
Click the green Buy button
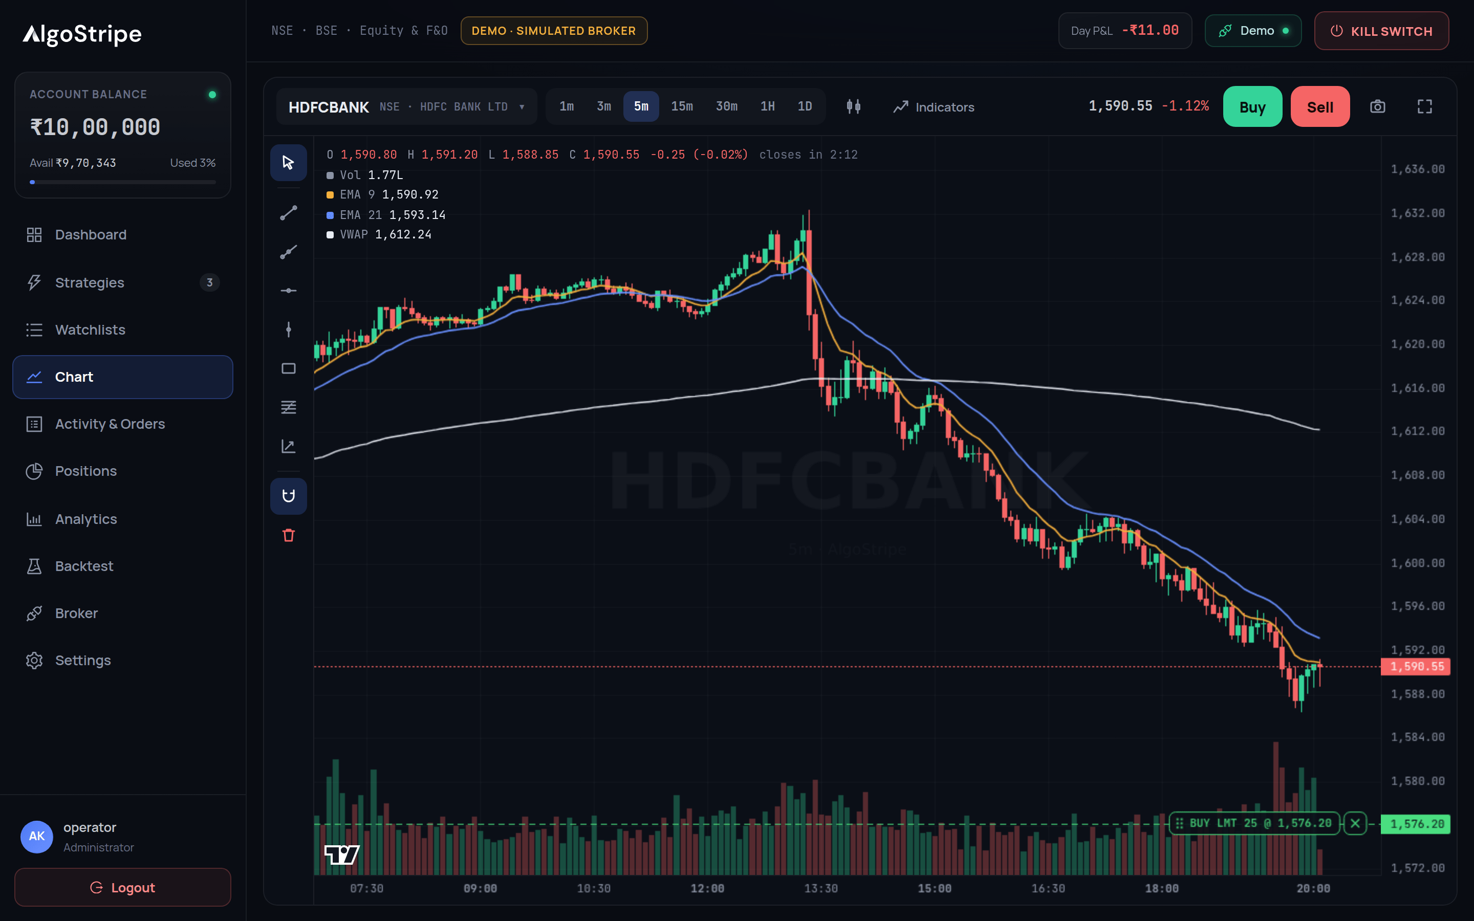click(1252, 106)
